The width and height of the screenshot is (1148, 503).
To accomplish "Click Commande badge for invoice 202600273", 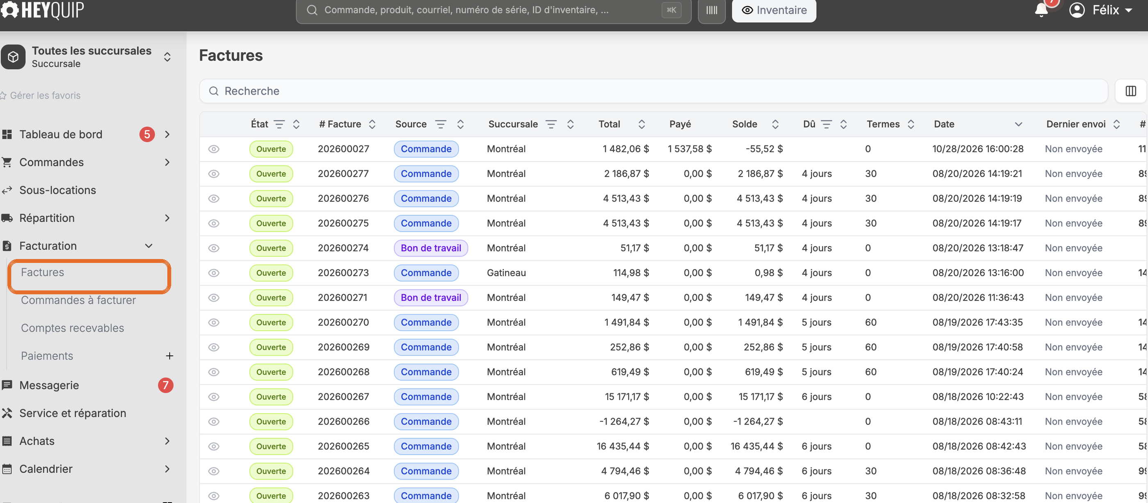I will (x=426, y=273).
